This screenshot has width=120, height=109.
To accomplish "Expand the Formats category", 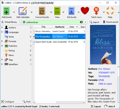I will [x=2, y=41].
